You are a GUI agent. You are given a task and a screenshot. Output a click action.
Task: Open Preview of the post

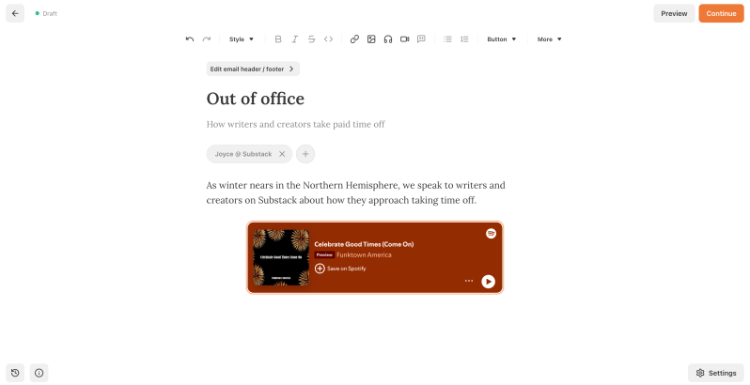pyautogui.click(x=674, y=13)
